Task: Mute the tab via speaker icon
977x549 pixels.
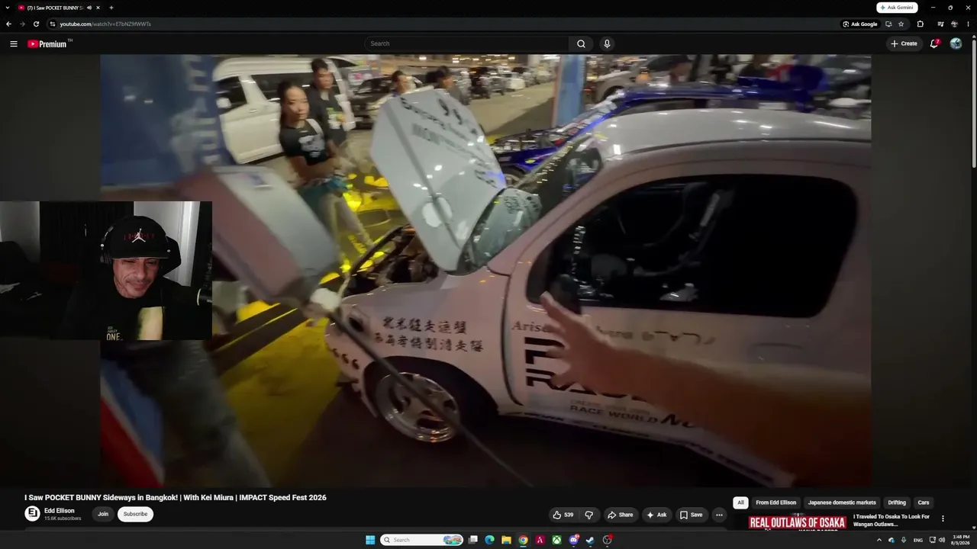Action: (x=89, y=8)
